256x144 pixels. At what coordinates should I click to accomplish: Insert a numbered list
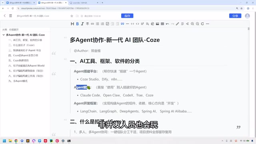pyautogui.click(x=102, y=24)
